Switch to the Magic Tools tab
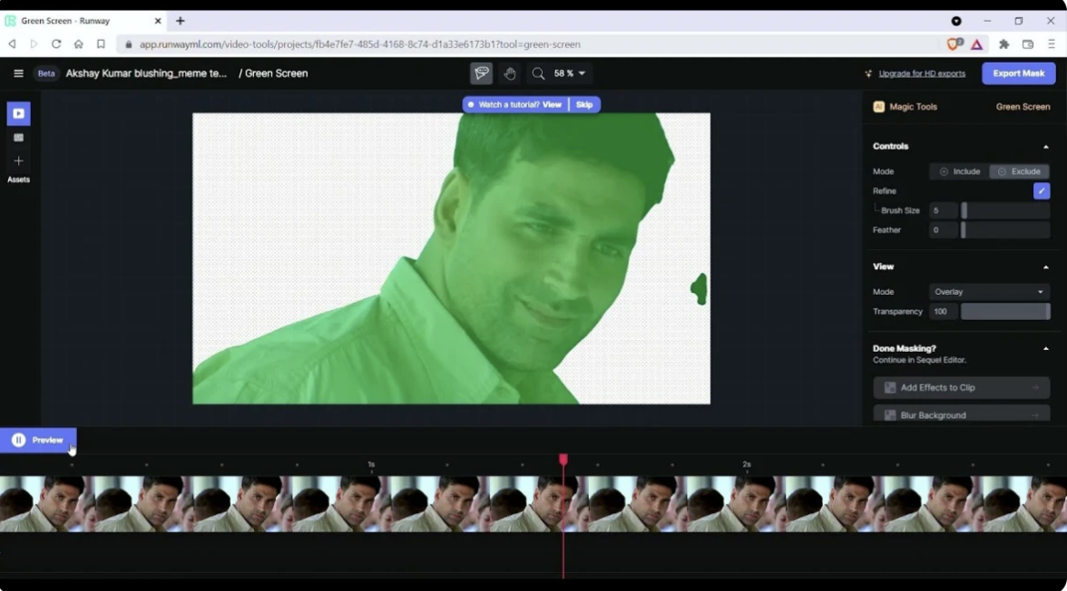Image resolution: width=1067 pixels, height=591 pixels. [913, 107]
